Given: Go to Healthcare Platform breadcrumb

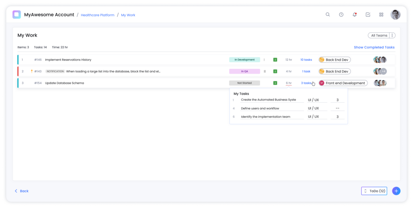Looking at the screenshot, I should [97, 15].
